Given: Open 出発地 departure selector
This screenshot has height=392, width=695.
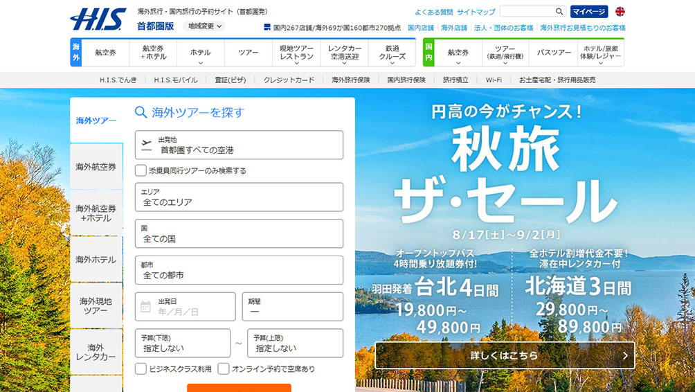Looking at the screenshot, I should 239,145.
